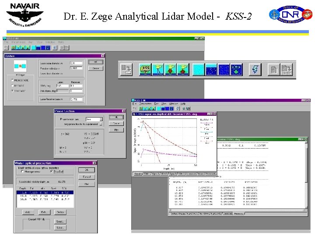
Task: Click the data export icon at left of enlarged toolbar
Action: (126, 69)
